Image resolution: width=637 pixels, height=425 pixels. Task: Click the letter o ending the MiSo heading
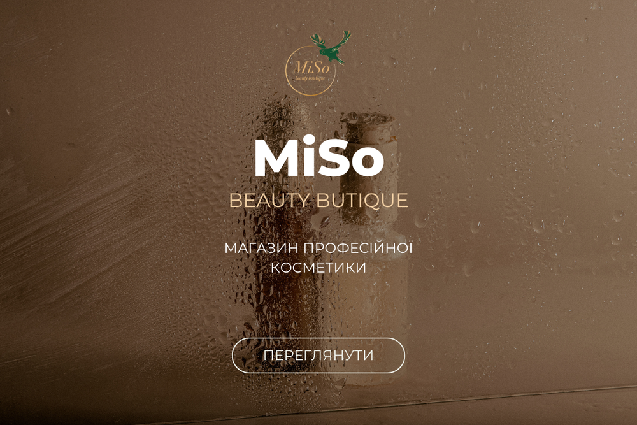[x=368, y=162]
